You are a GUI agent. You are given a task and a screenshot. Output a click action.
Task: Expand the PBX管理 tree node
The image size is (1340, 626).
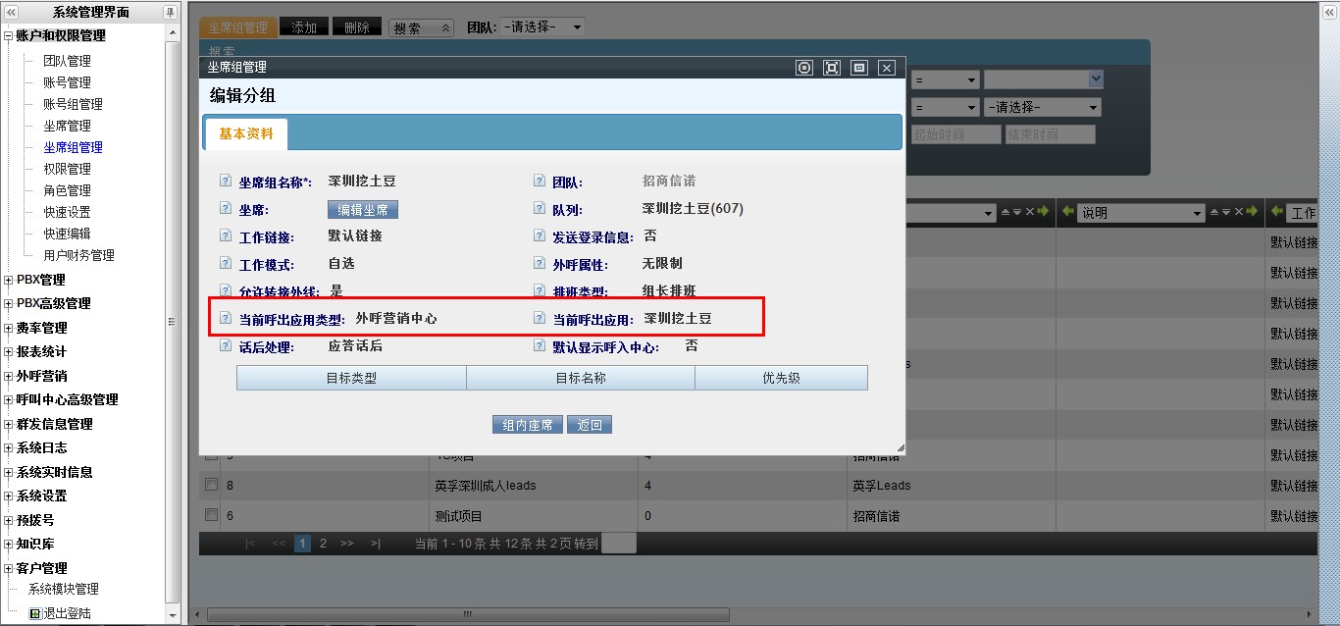point(9,280)
